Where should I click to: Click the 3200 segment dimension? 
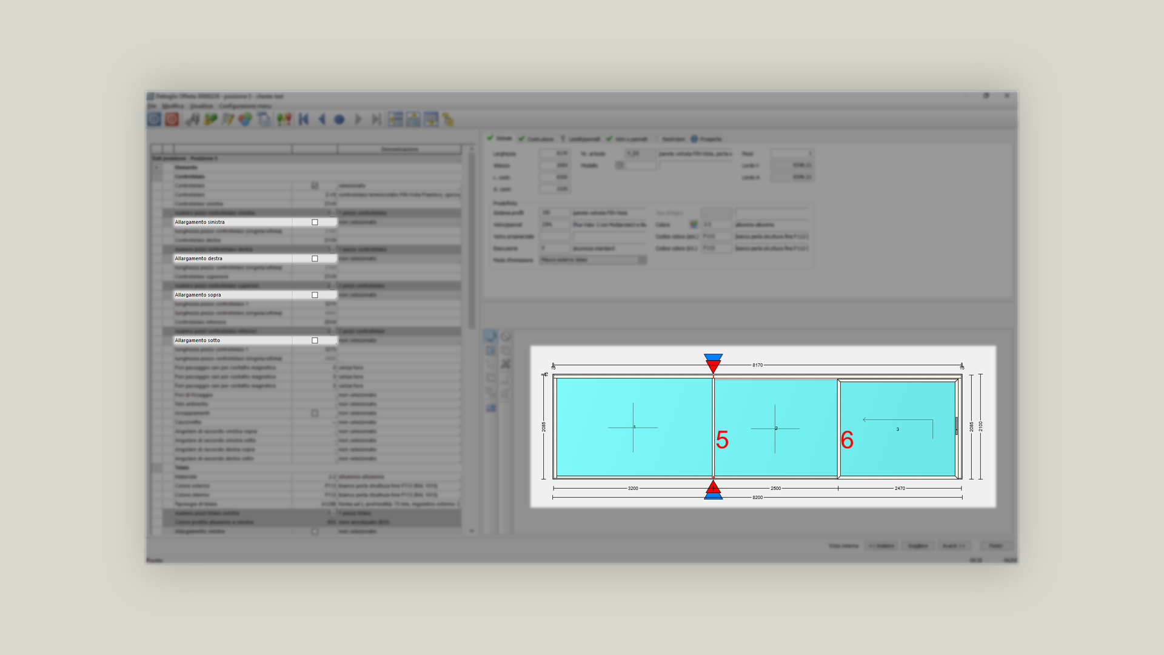[633, 488]
